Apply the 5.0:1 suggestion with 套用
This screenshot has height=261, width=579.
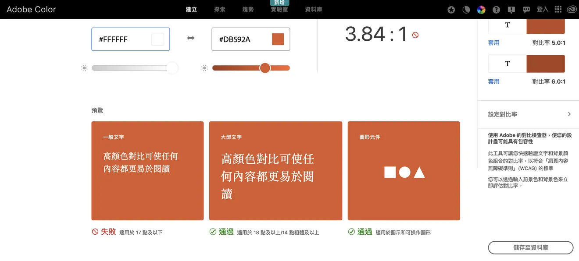pyautogui.click(x=493, y=43)
